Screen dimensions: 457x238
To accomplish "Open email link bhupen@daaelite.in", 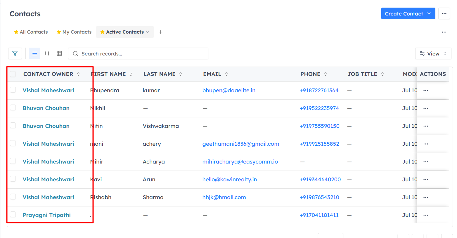I will (229, 91).
